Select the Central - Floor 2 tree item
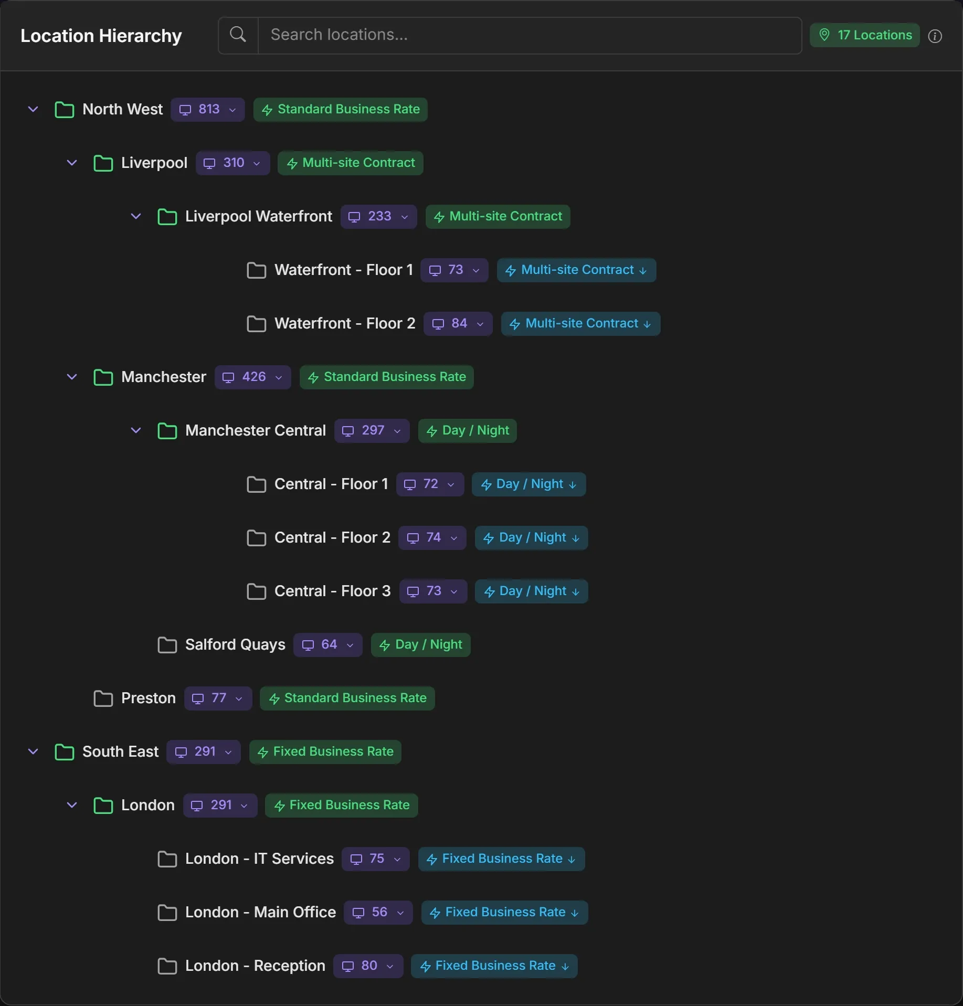963x1006 pixels. point(332,538)
